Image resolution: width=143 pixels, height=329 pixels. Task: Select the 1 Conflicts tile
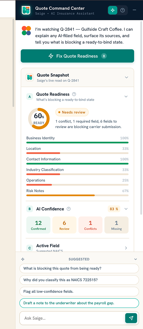click(x=91, y=225)
